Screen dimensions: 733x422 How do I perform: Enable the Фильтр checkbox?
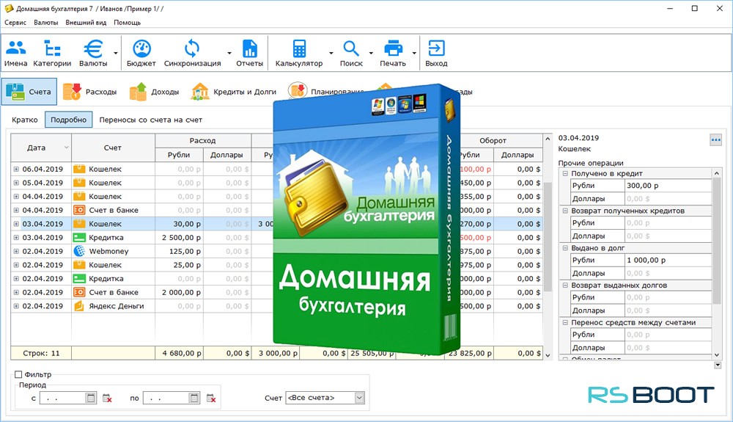[19, 374]
